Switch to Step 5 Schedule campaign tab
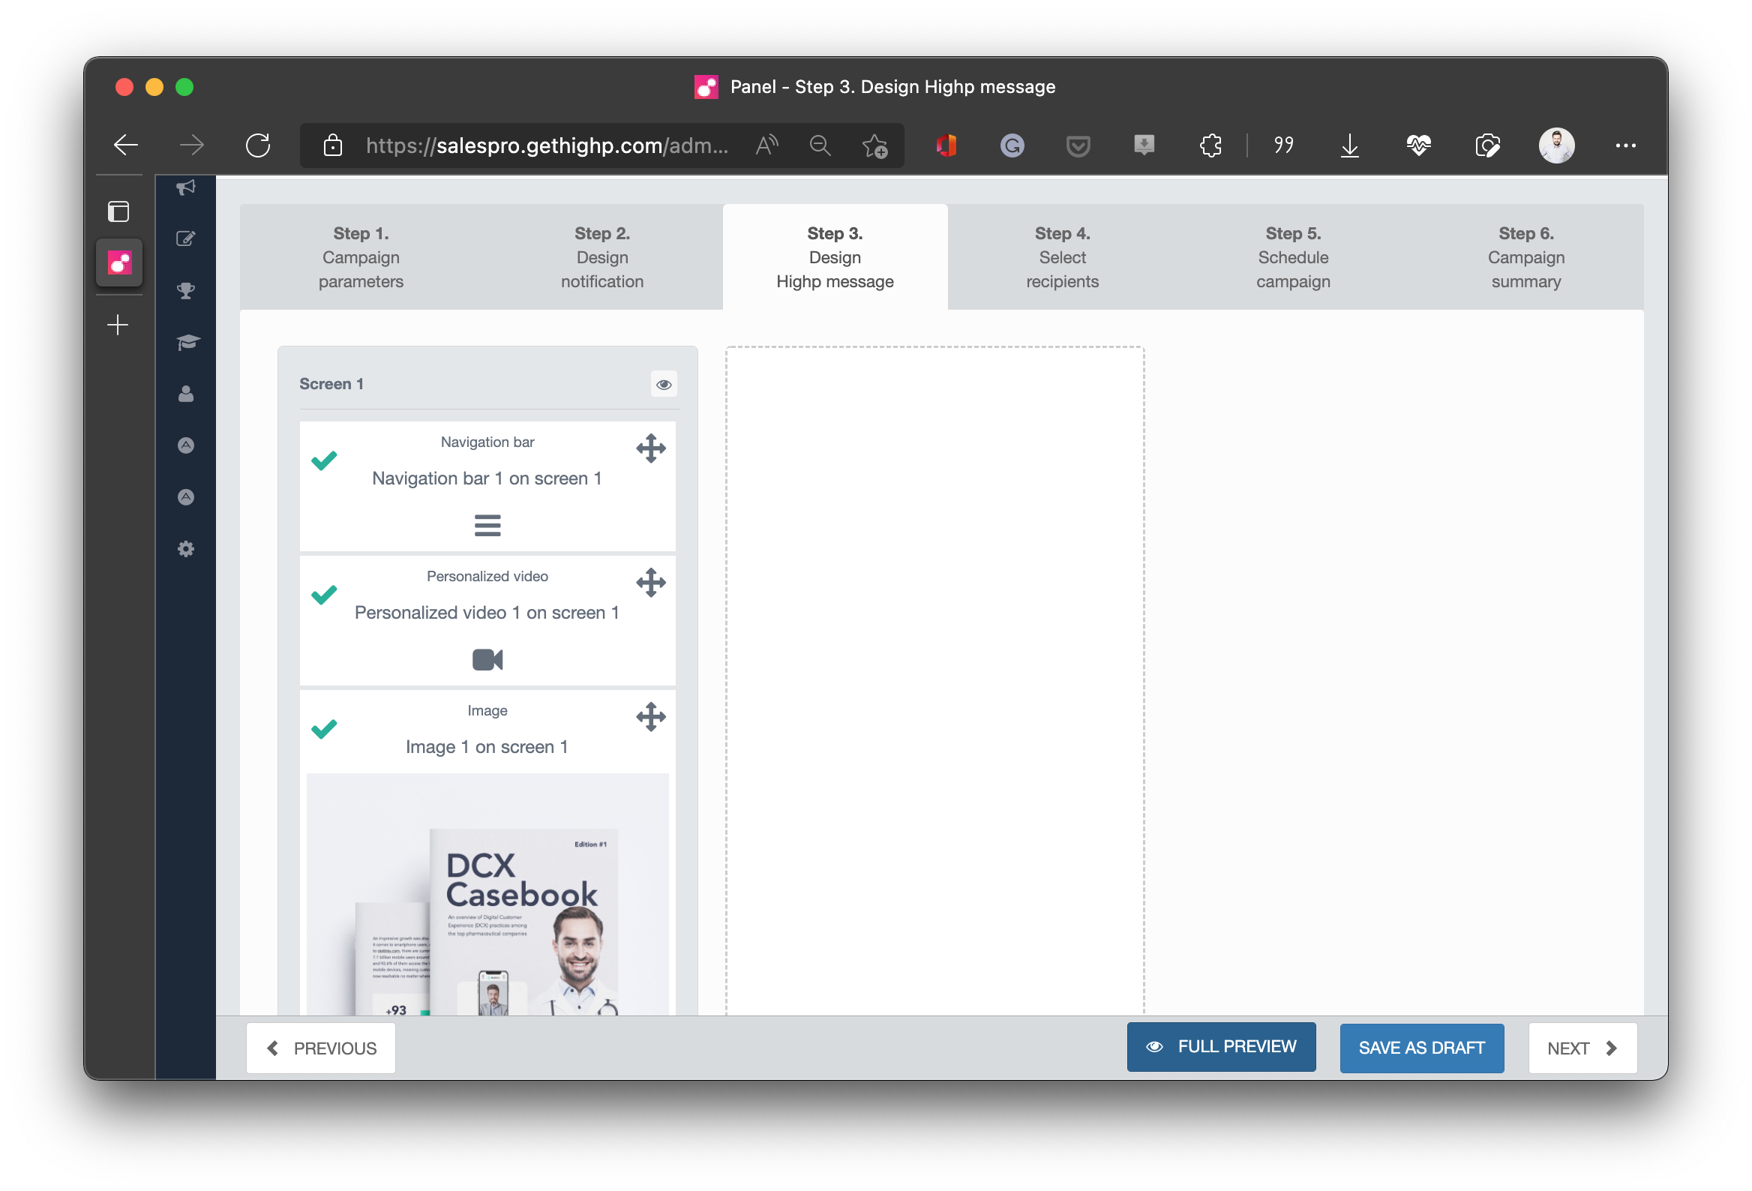Screen dimensions: 1752x1191 1292,257
